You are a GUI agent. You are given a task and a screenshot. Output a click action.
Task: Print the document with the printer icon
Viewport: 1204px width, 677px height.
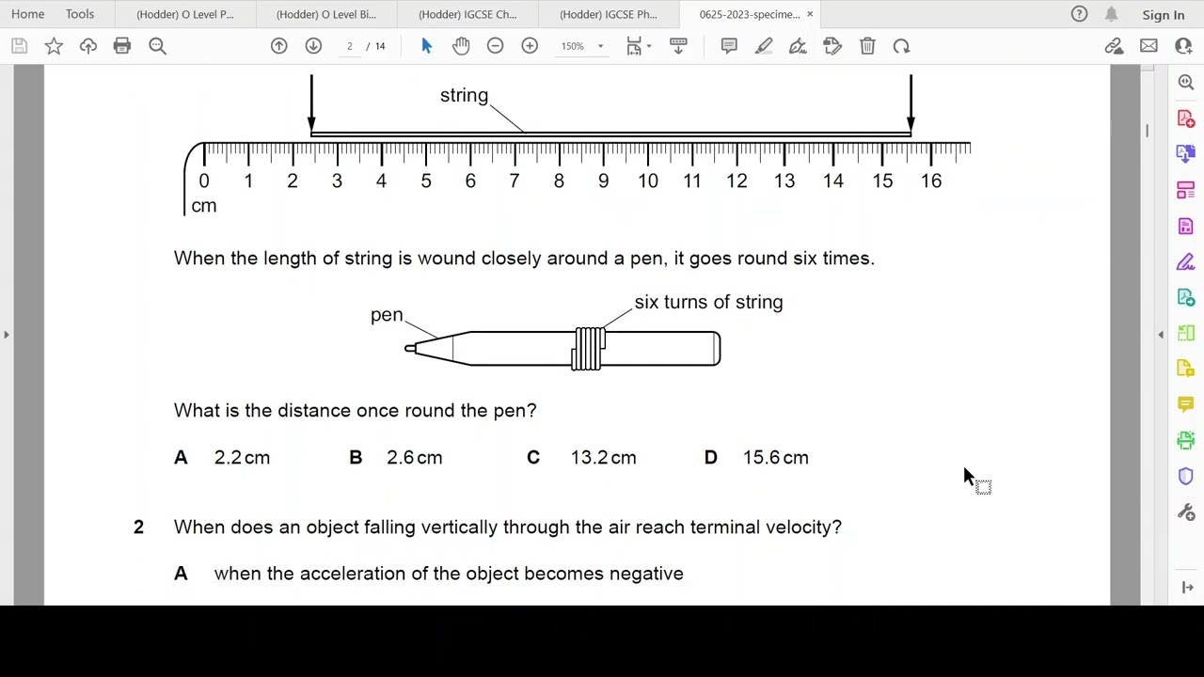122,46
